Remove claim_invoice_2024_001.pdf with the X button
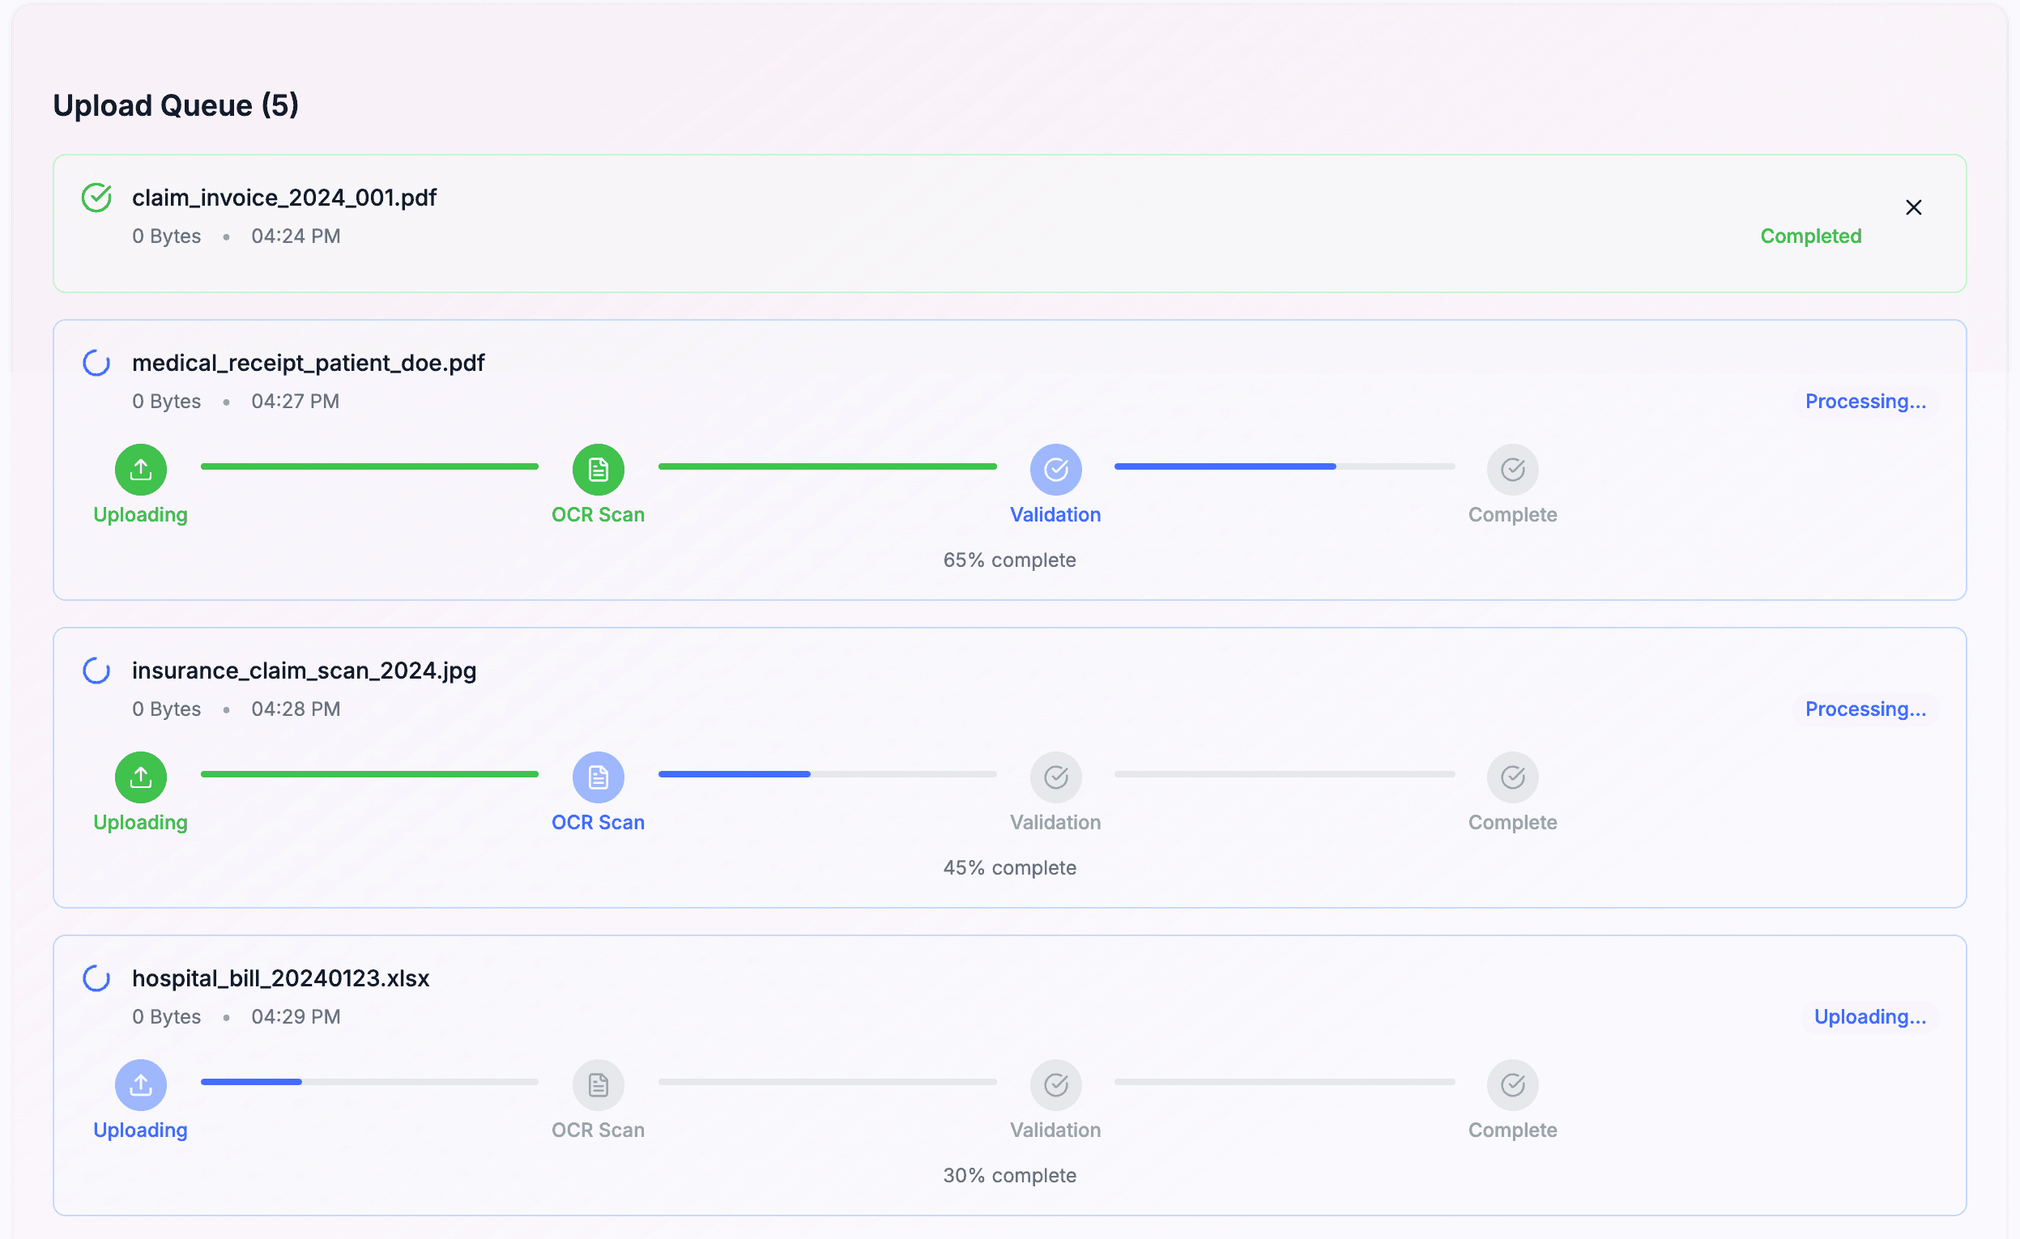Image resolution: width=2020 pixels, height=1239 pixels. point(1912,207)
